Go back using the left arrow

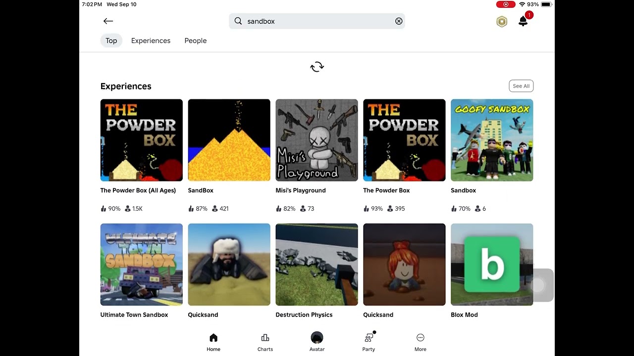pyautogui.click(x=108, y=21)
